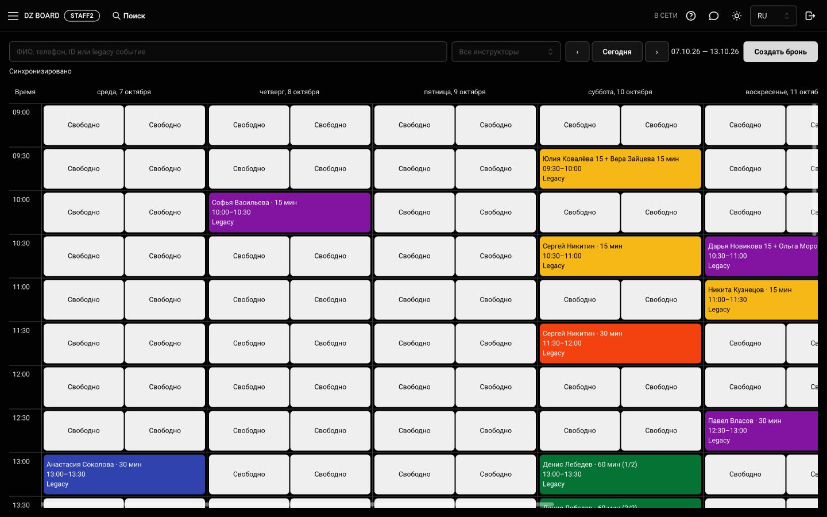The width and height of the screenshot is (827, 517).
Task: Open Дарья Новикова 10:30–11:00 booking
Action: pyautogui.click(x=762, y=256)
